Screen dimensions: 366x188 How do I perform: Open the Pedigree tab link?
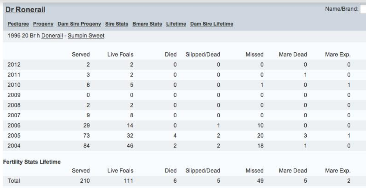pyautogui.click(x=18, y=24)
